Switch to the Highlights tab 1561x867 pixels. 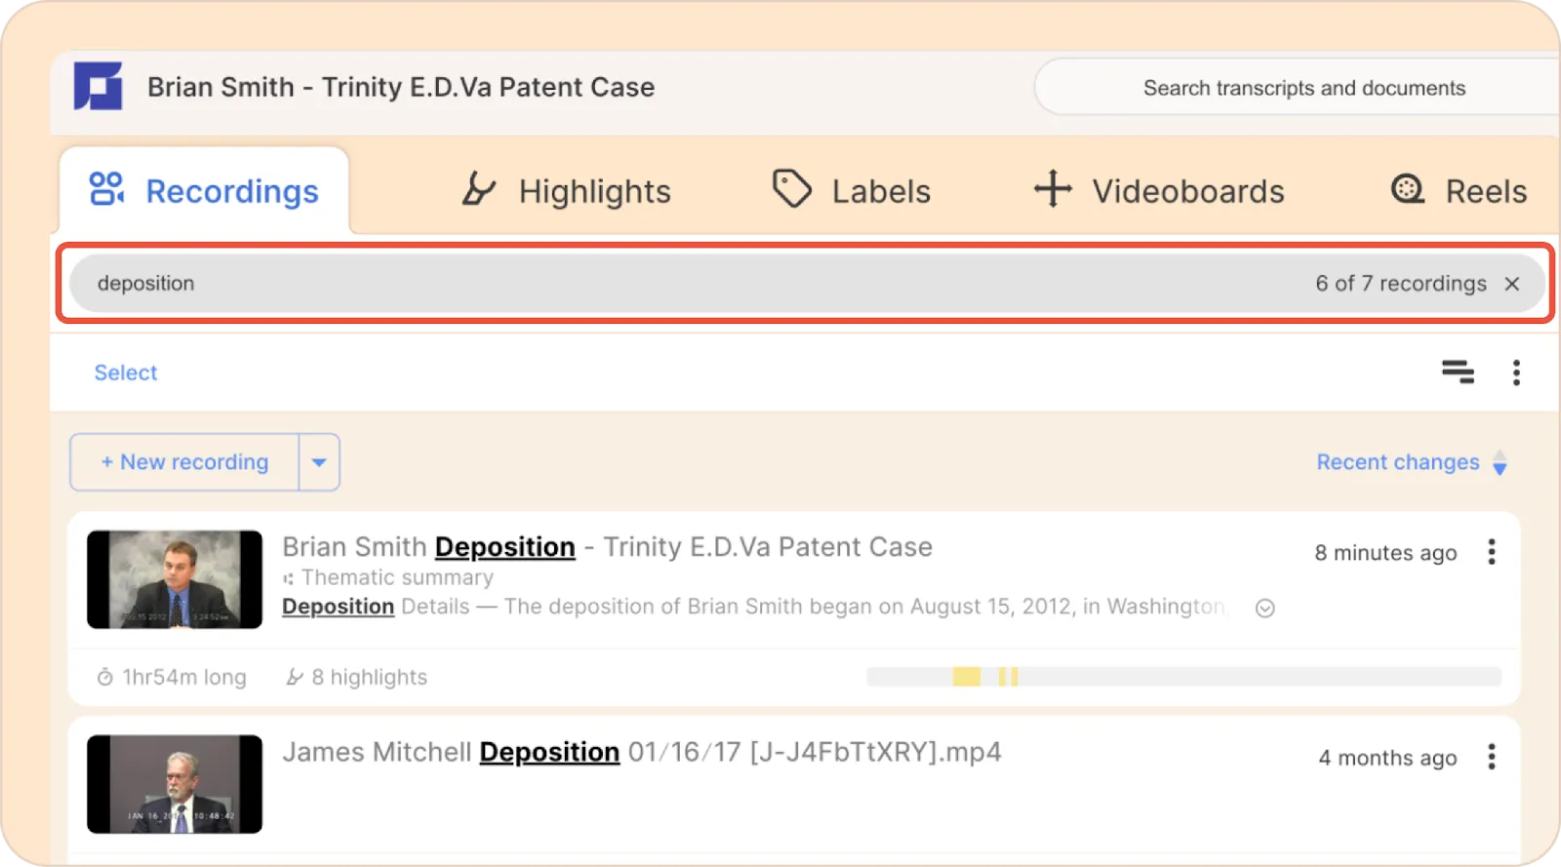(567, 191)
